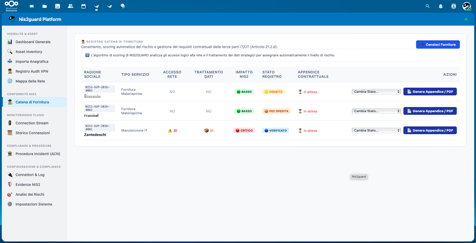Open the notifications bell
476x243 pixels.
point(441,6)
